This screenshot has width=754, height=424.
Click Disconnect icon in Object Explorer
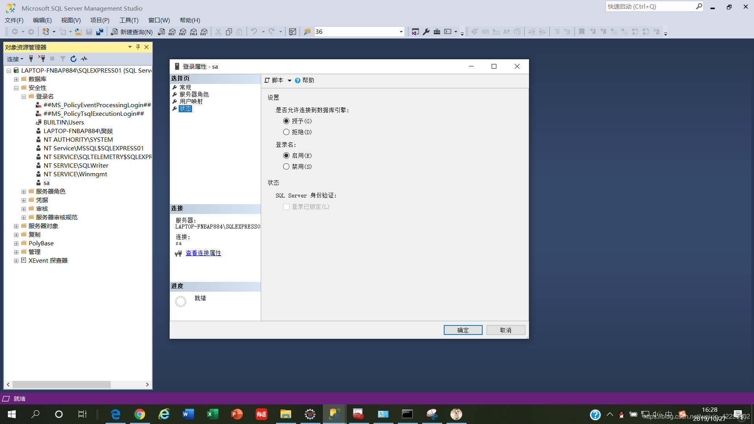[x=42, y=58]
